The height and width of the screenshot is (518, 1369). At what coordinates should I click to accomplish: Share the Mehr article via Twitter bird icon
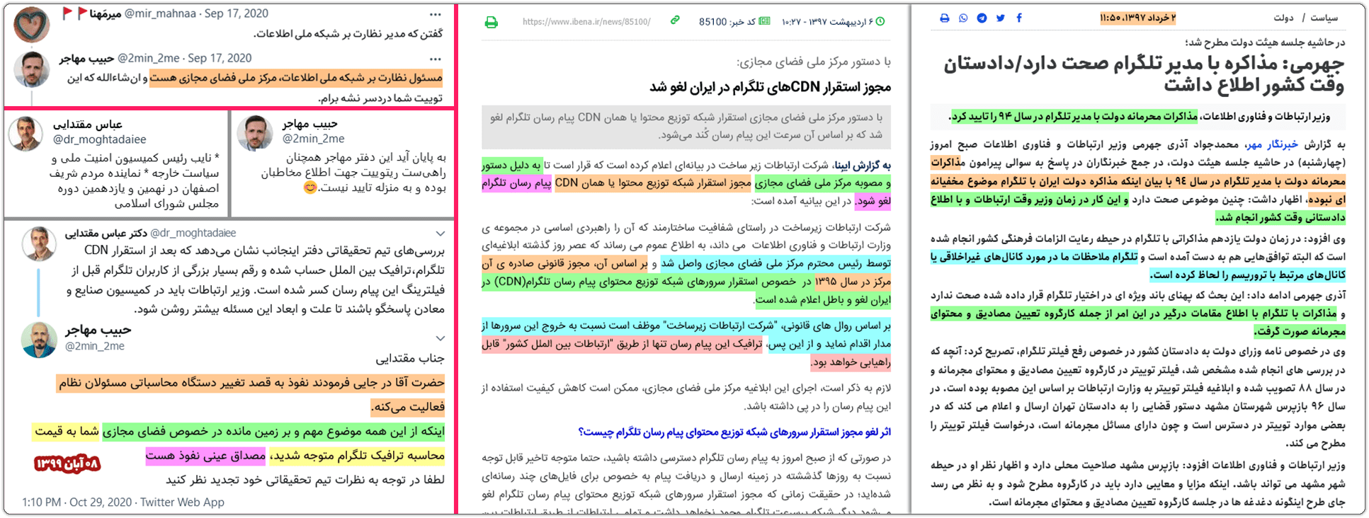pos(1000,18)
